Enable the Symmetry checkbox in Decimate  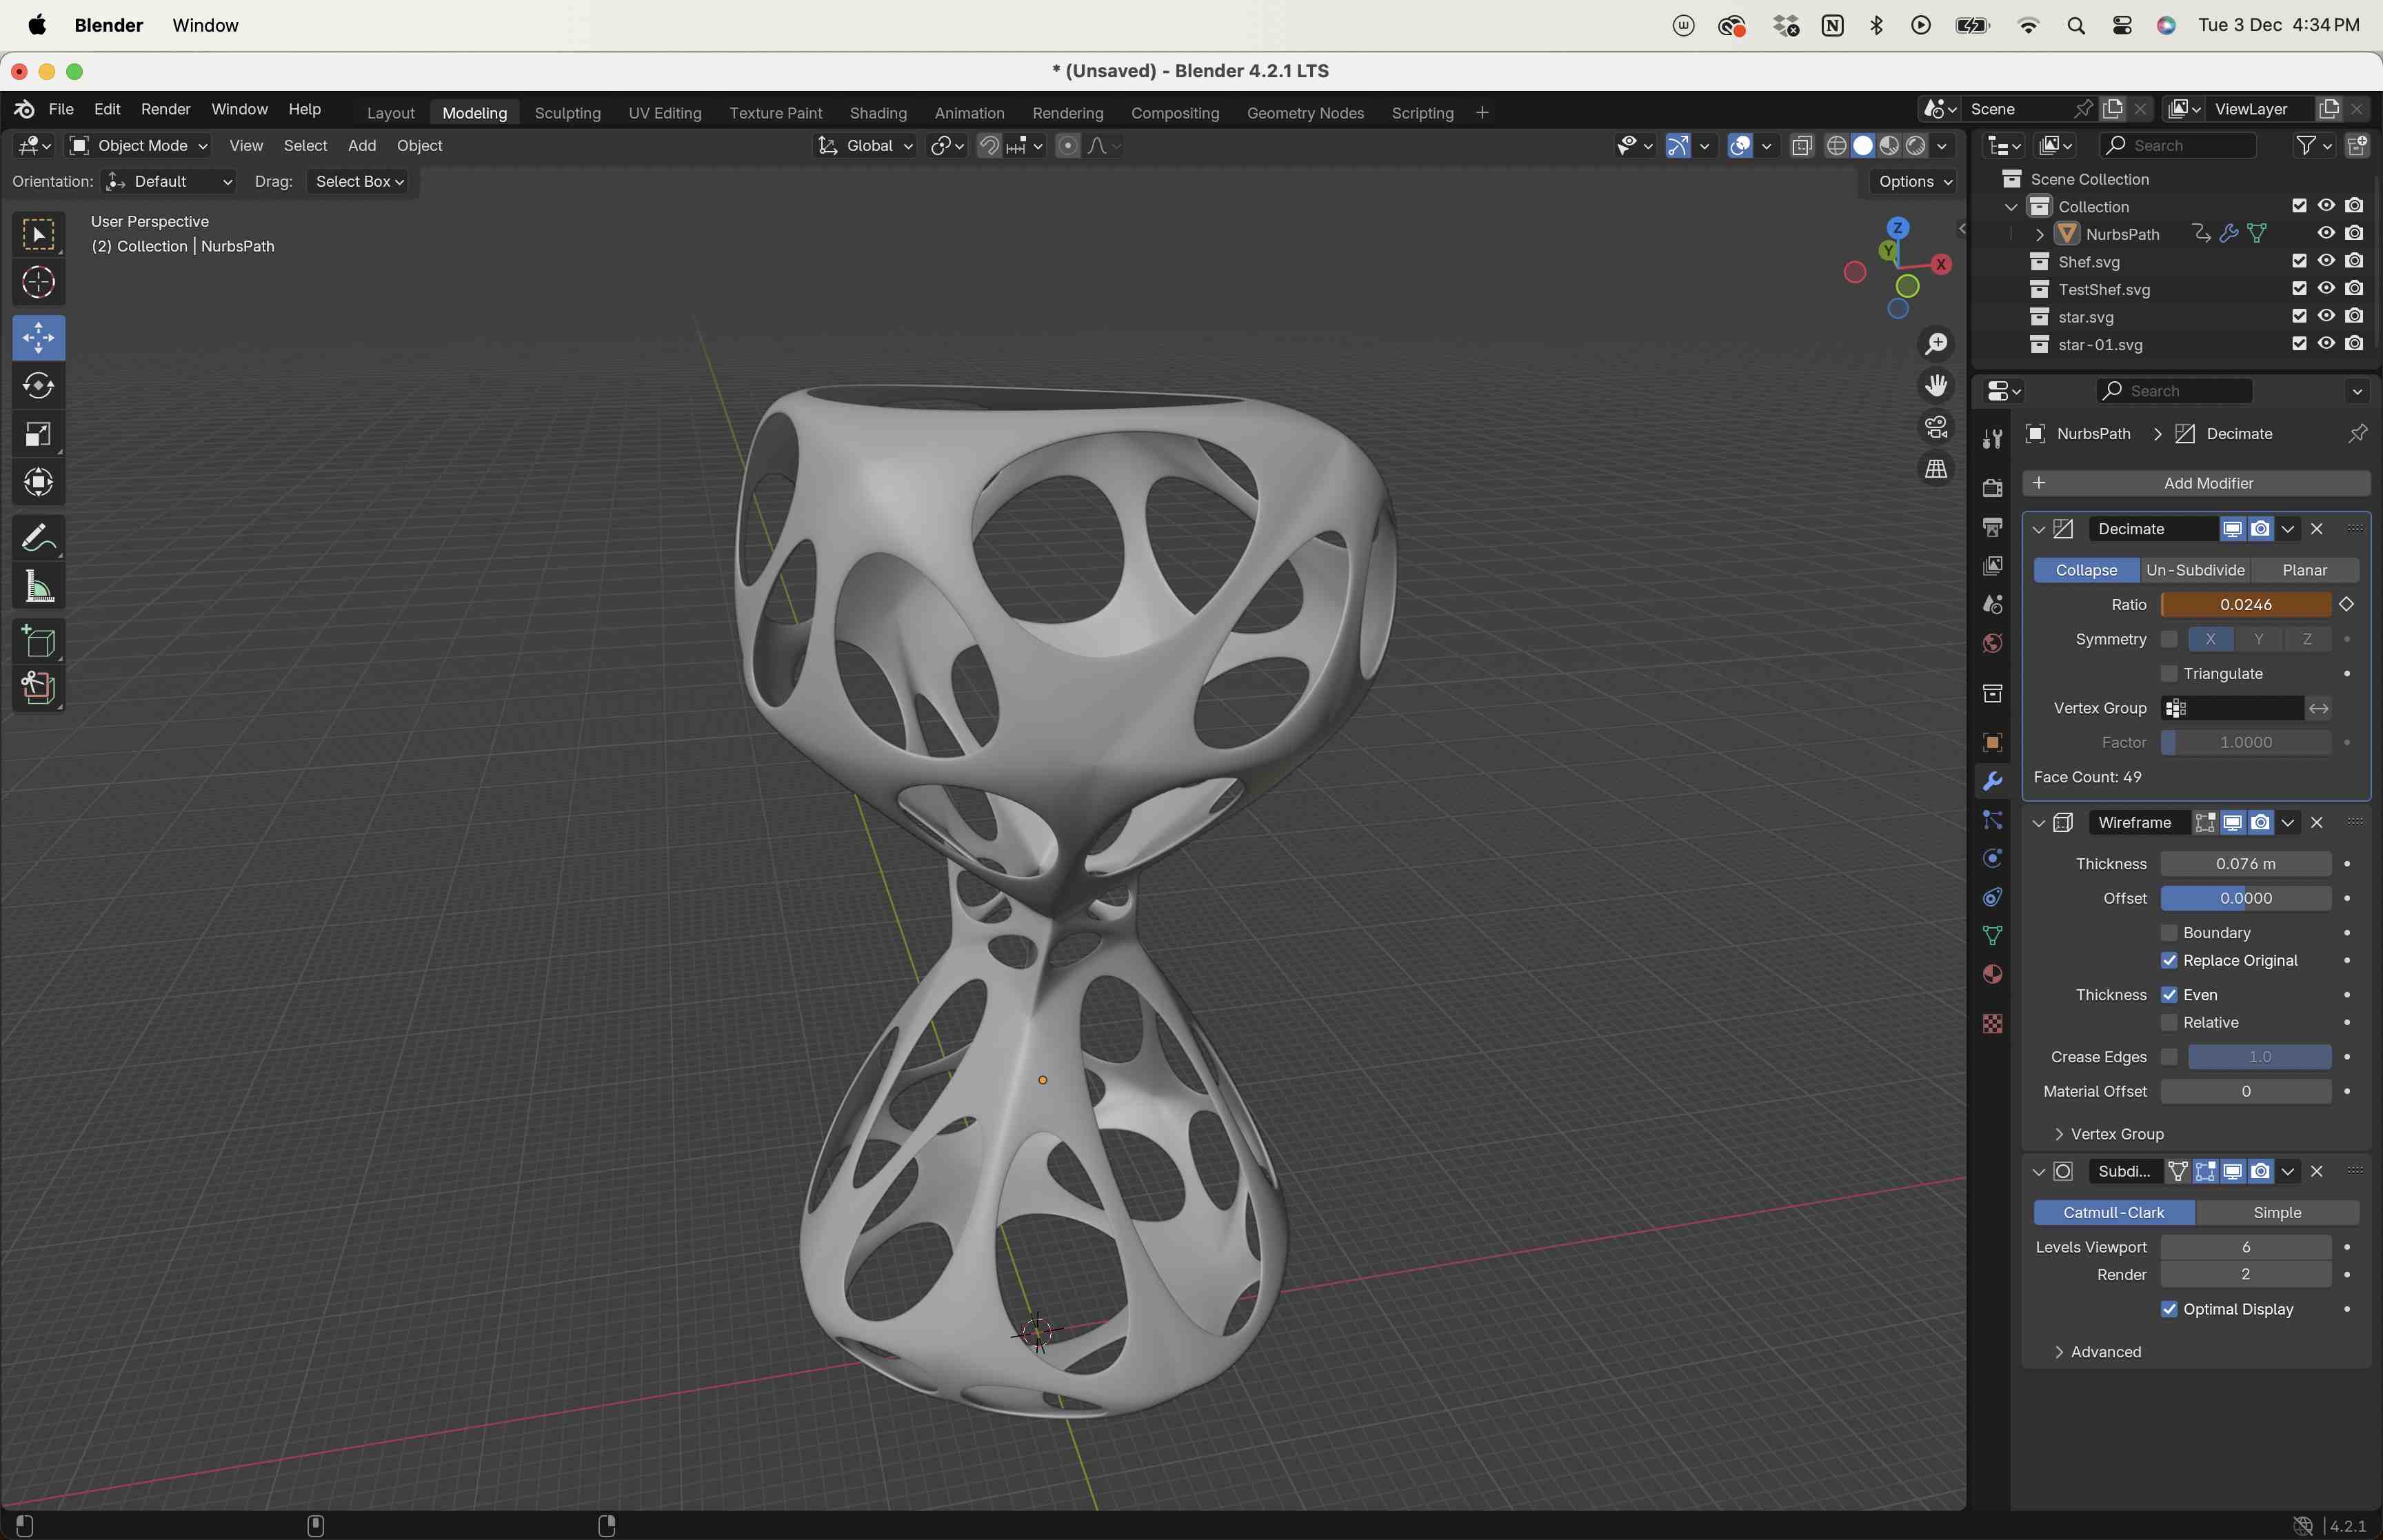[2168, 639]
